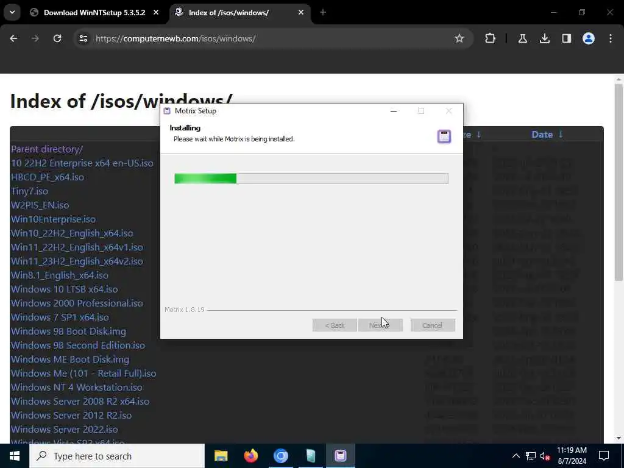Open the Chrome downloads icon
Viewport: 624px width, 468px height.
[544, 38]
